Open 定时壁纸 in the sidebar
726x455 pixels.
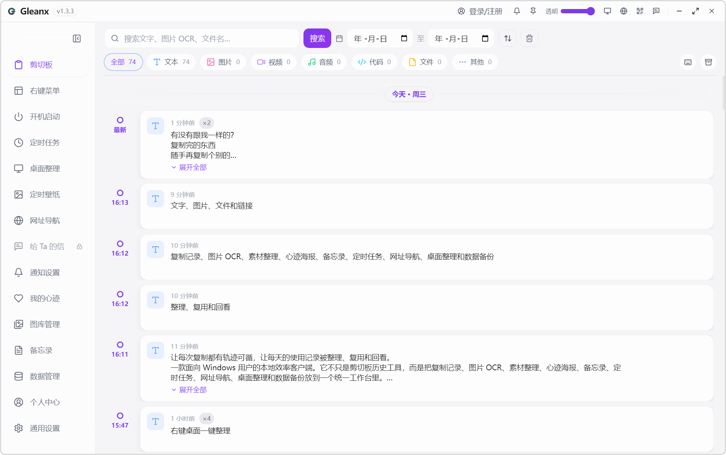point(48,195)
